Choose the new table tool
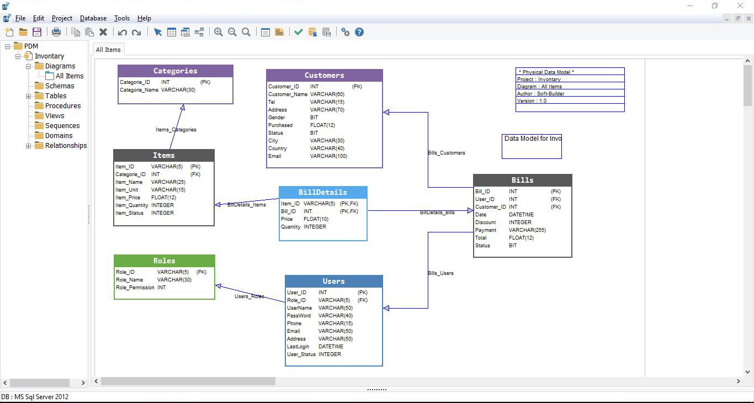This screenshot has height=403, width=754. (x=172, y=32)
